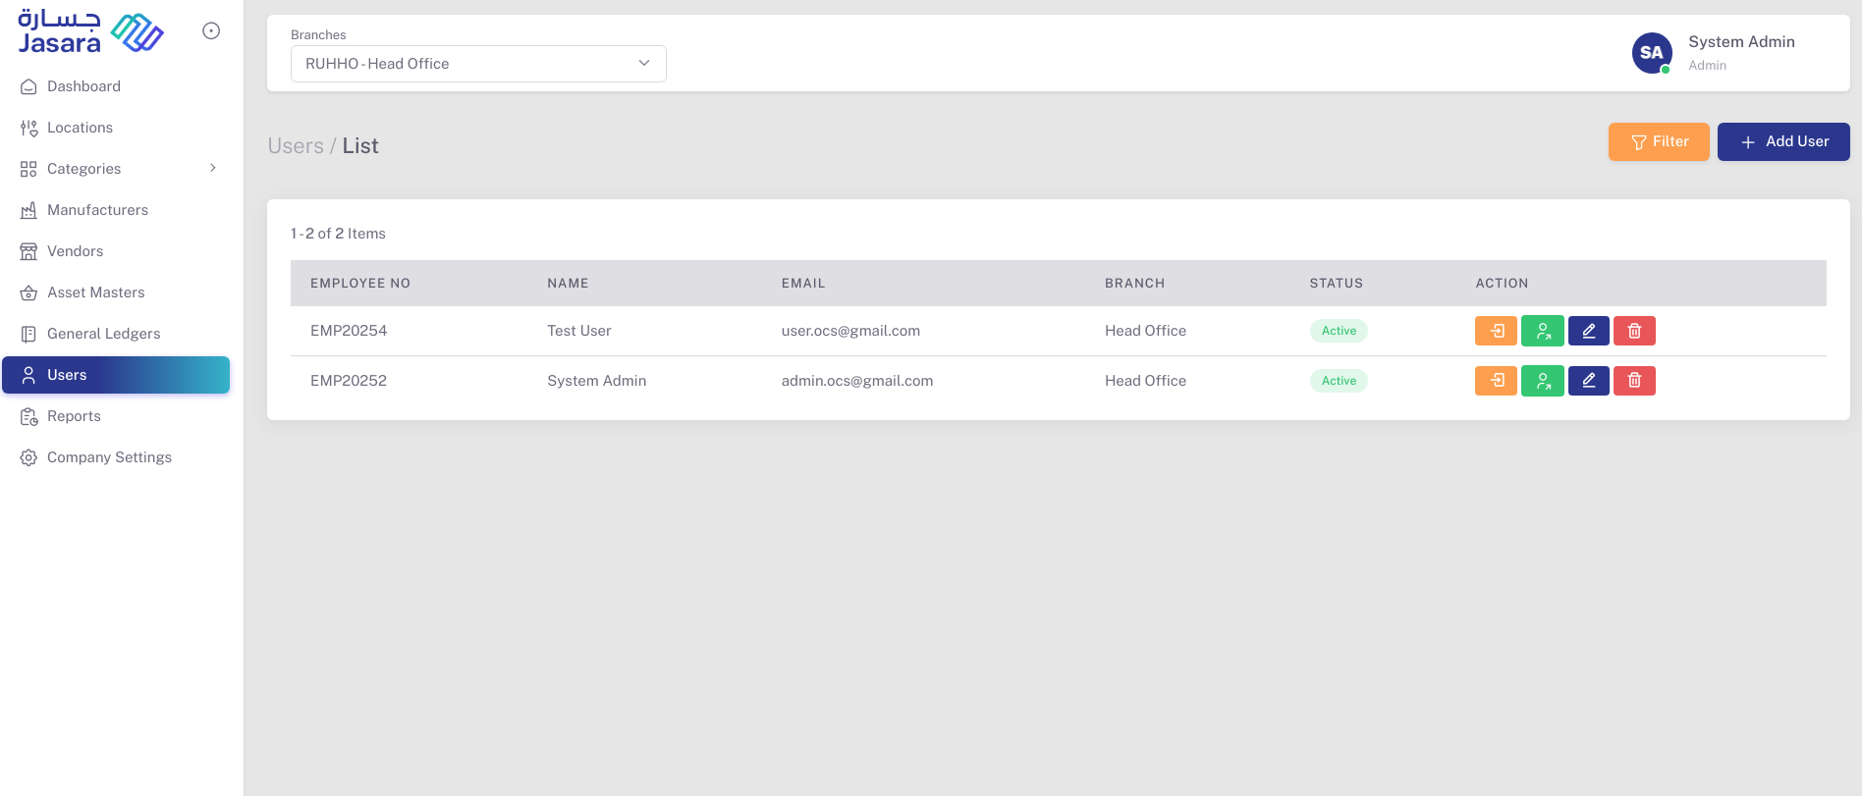
Task: Toggle the sidebar pin circle icon
Action: pos(211,31)
